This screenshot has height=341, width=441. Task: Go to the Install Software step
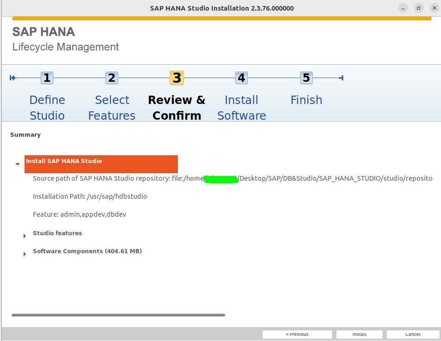[242, 108]
